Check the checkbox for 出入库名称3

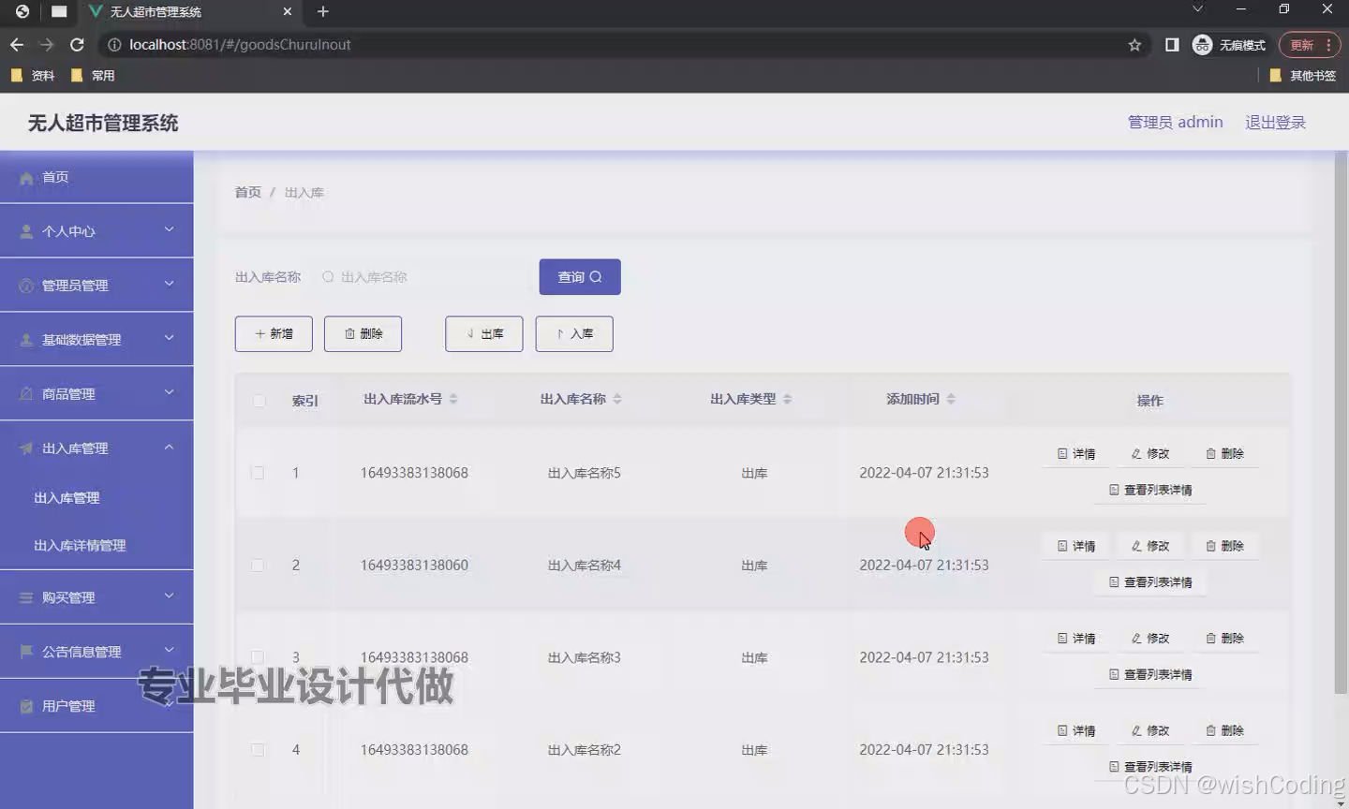(x=259, y=657)
